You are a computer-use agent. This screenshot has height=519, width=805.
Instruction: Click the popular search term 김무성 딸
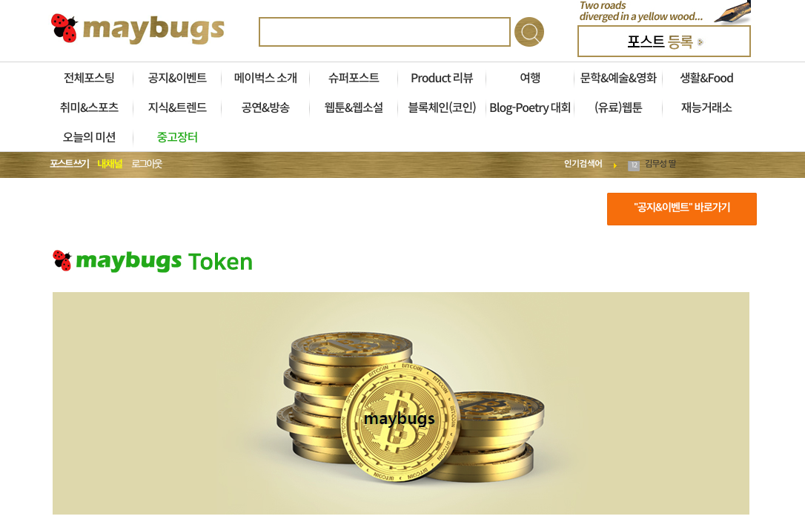(660, 164)
